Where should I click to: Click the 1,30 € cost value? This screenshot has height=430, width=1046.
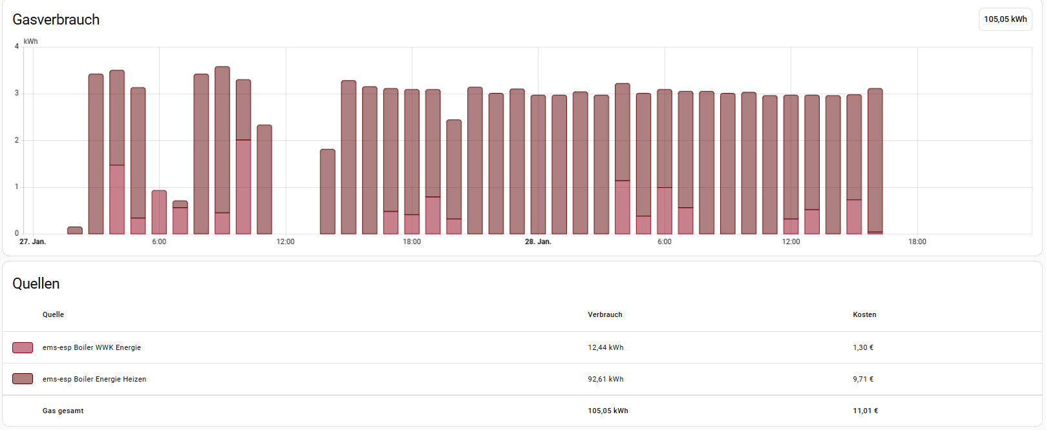pyautogui.click(x=862, y=347)
